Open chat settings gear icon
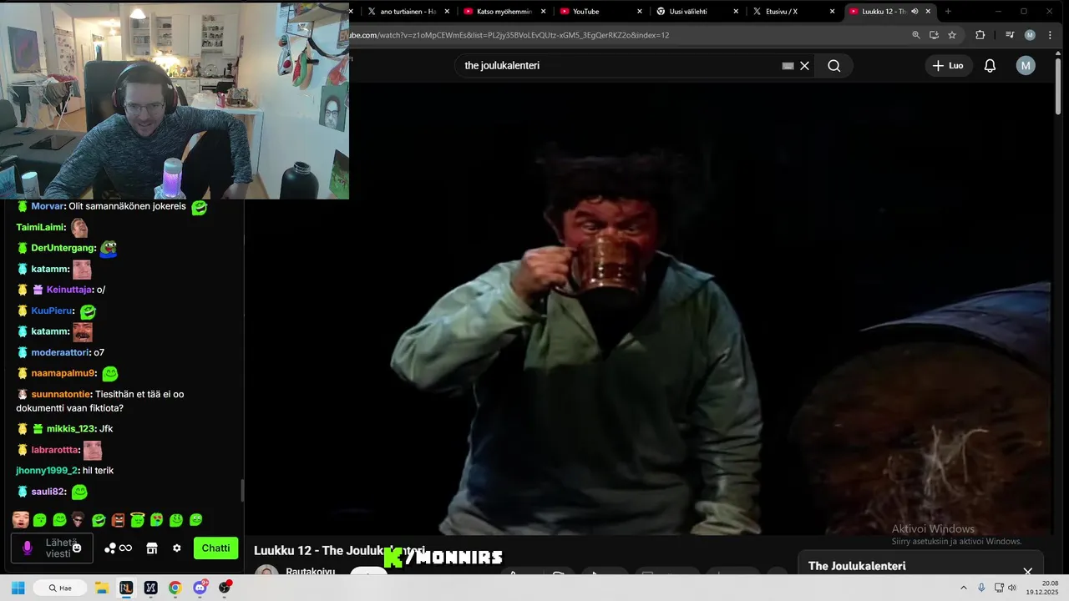Image resolution: width=1069 pixels, height=601 pixels. [x=177, y=548]
